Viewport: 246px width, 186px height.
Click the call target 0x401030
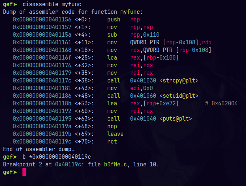143,81
